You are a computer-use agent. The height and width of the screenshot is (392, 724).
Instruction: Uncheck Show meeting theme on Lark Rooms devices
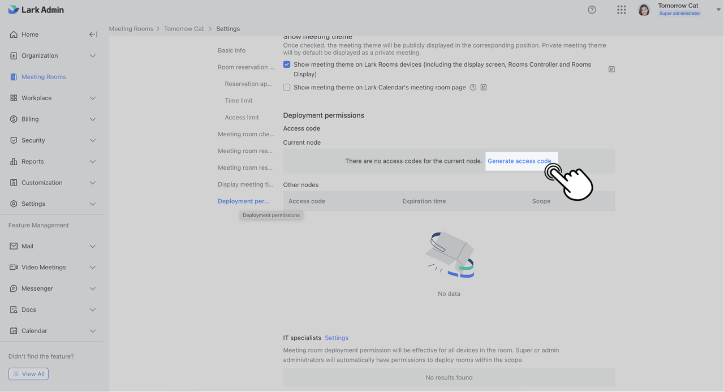pos(287,64)
